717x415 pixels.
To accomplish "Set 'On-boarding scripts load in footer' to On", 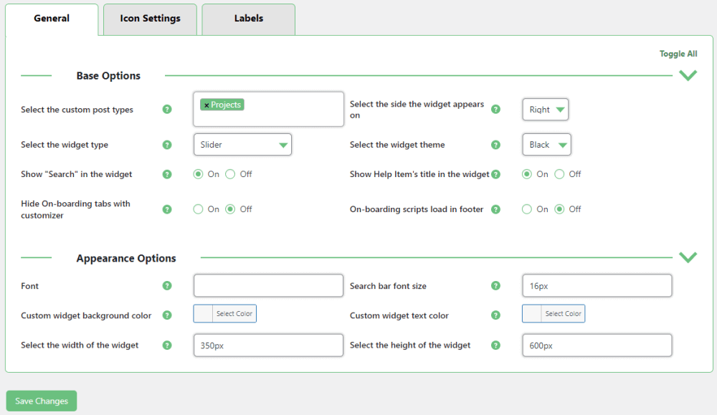I will 527,209.
